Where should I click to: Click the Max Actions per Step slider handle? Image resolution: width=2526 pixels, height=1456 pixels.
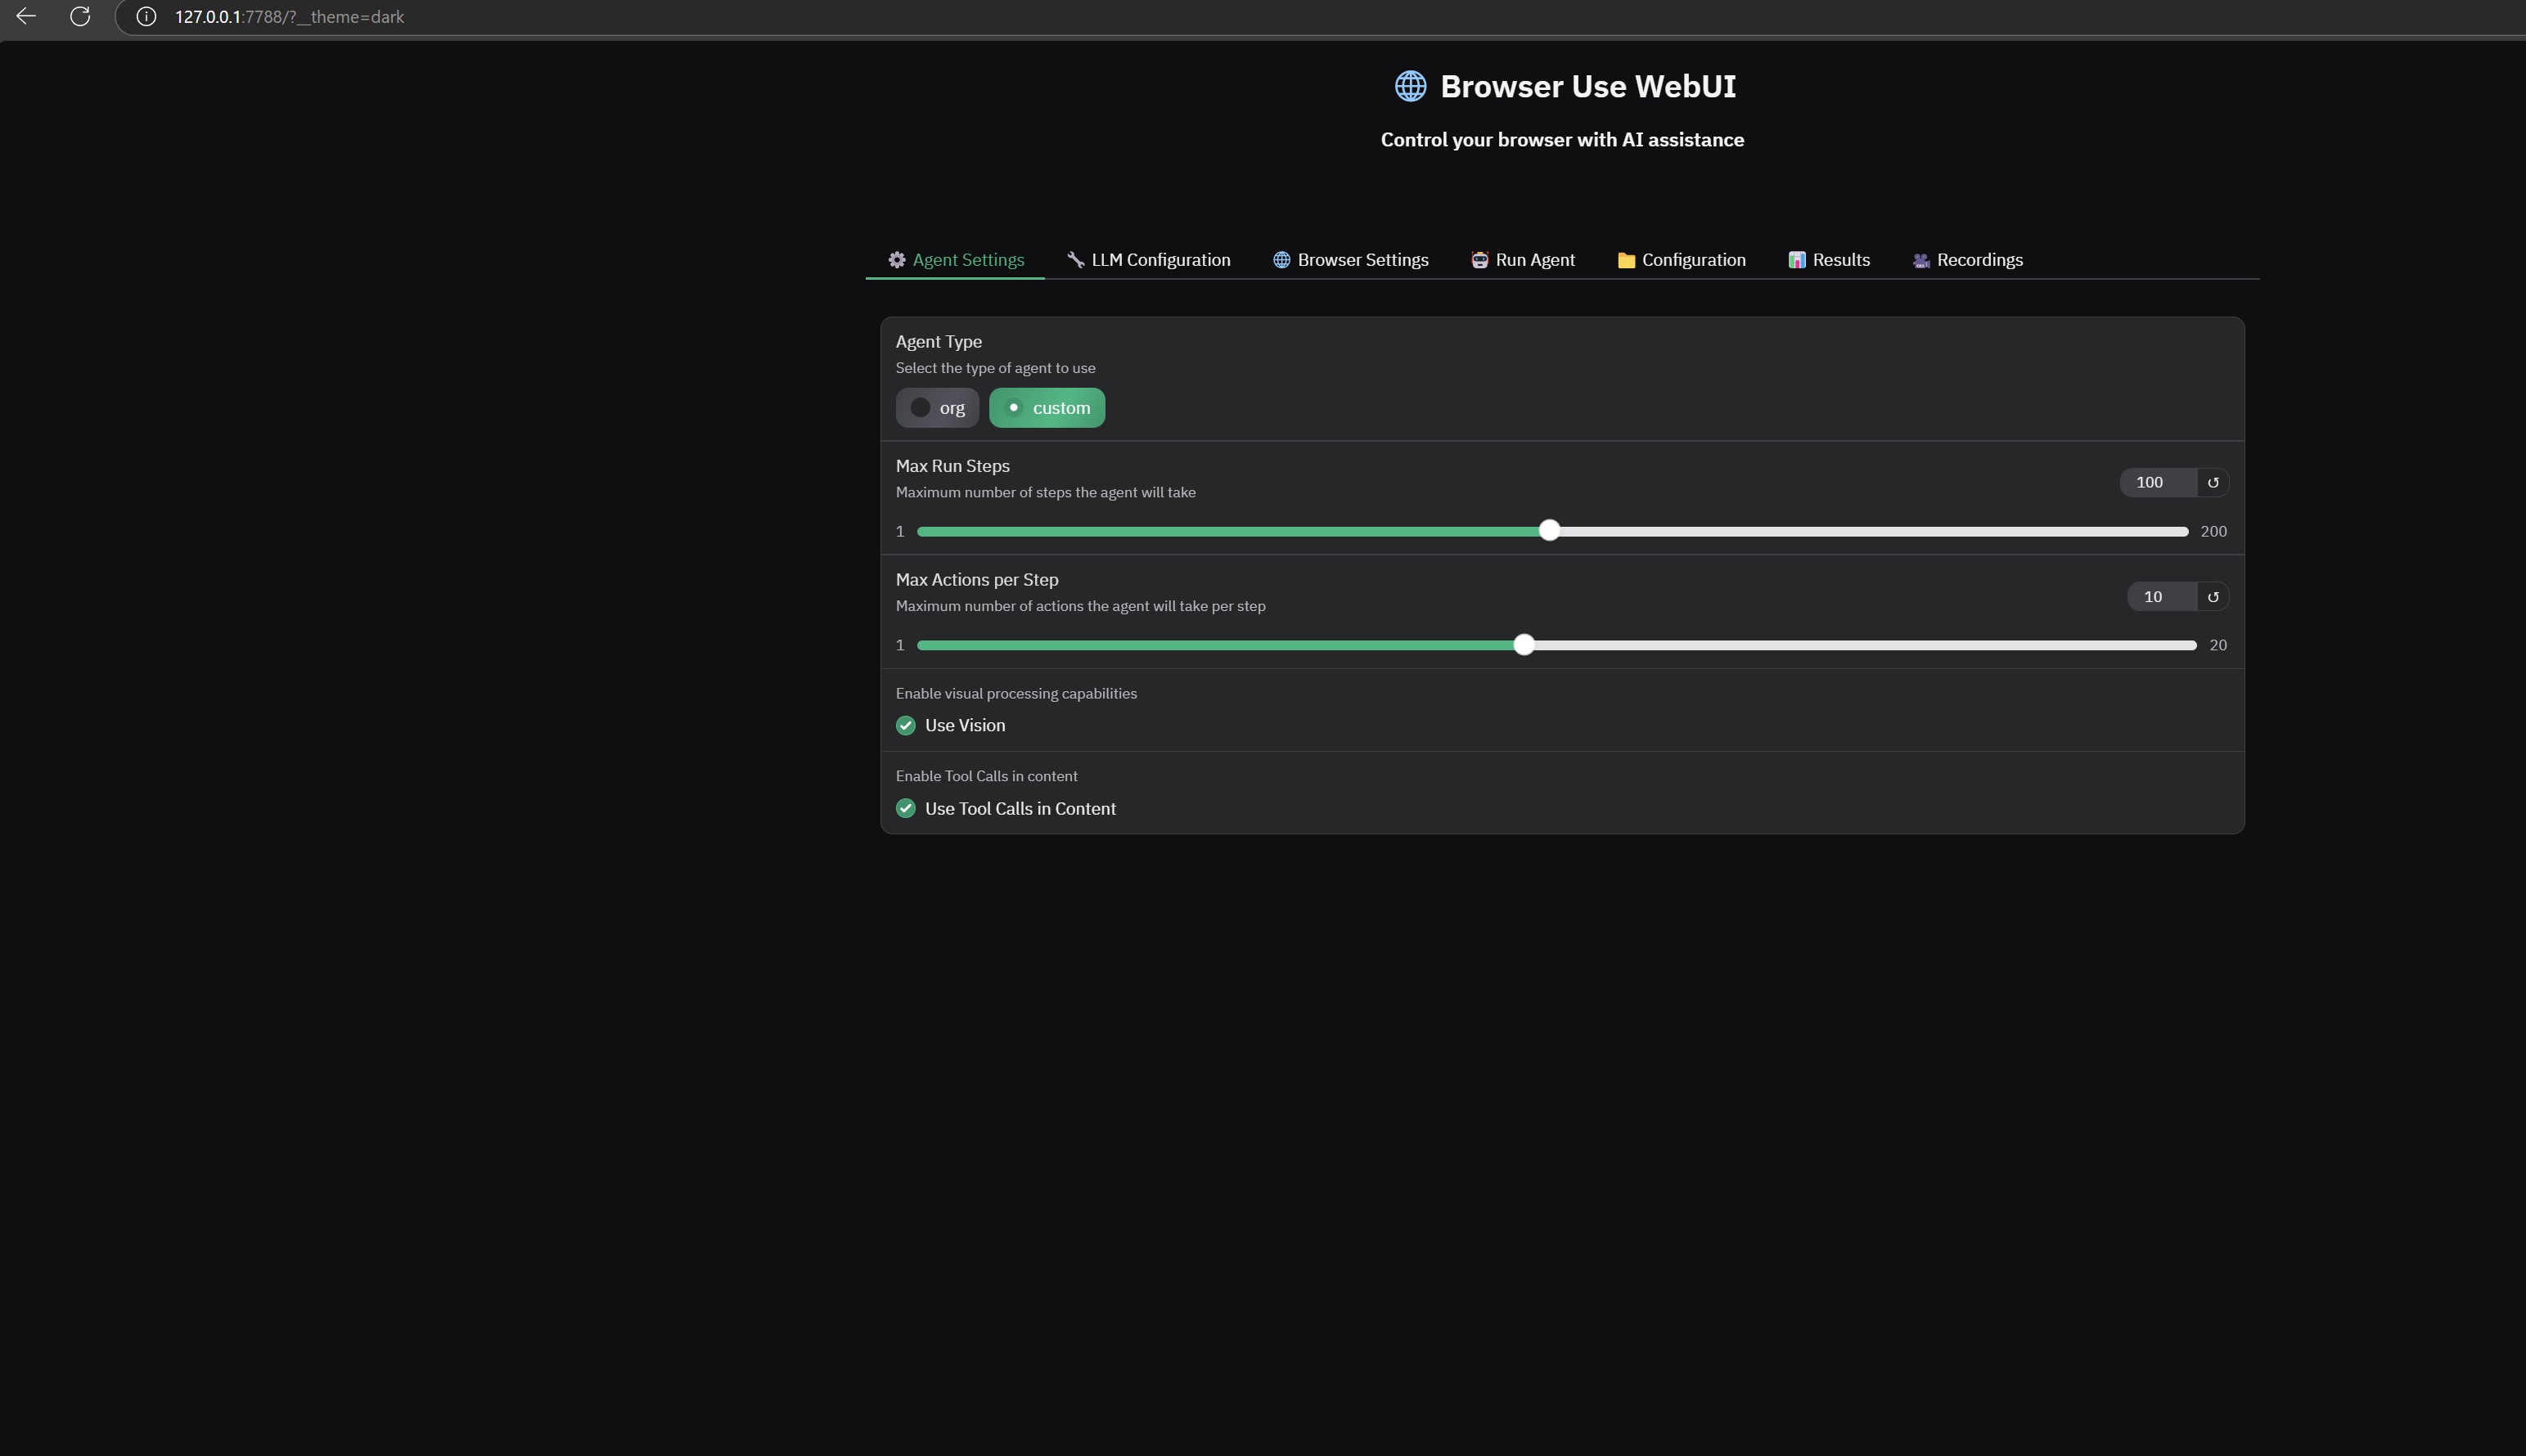(x=1524, y=645)
